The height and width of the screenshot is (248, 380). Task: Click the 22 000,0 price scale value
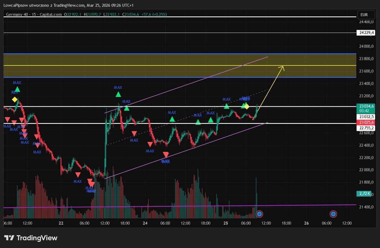click(367, 170)
